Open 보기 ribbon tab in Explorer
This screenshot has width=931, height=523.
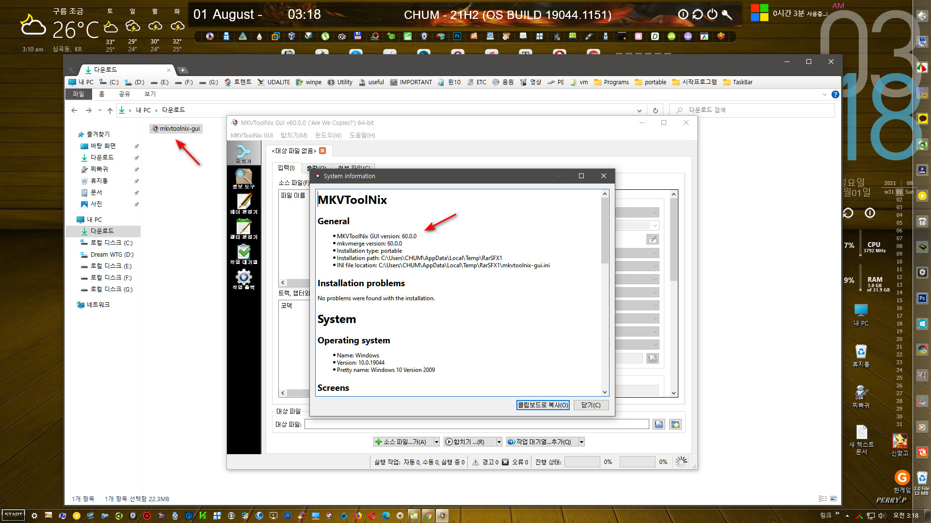[x=150, y=94]
